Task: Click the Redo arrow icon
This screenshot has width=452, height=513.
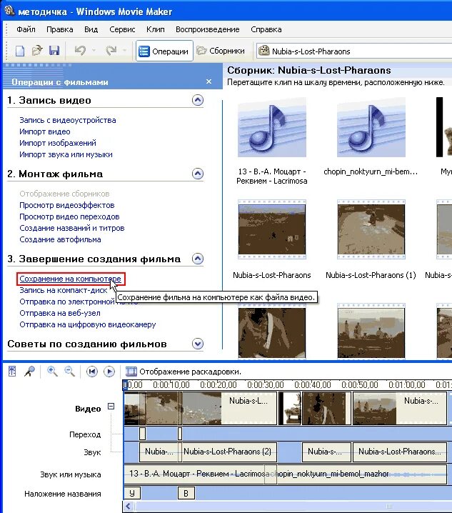Action: [111, 51]
